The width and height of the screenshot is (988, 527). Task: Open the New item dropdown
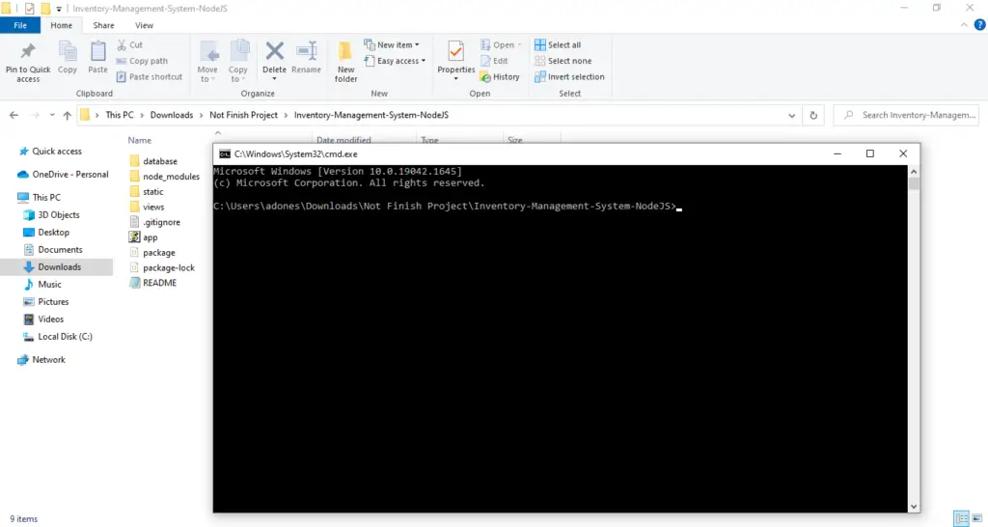[x=392, y=44]
